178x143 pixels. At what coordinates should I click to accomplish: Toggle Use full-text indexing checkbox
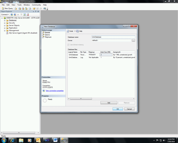coord(68,45)
